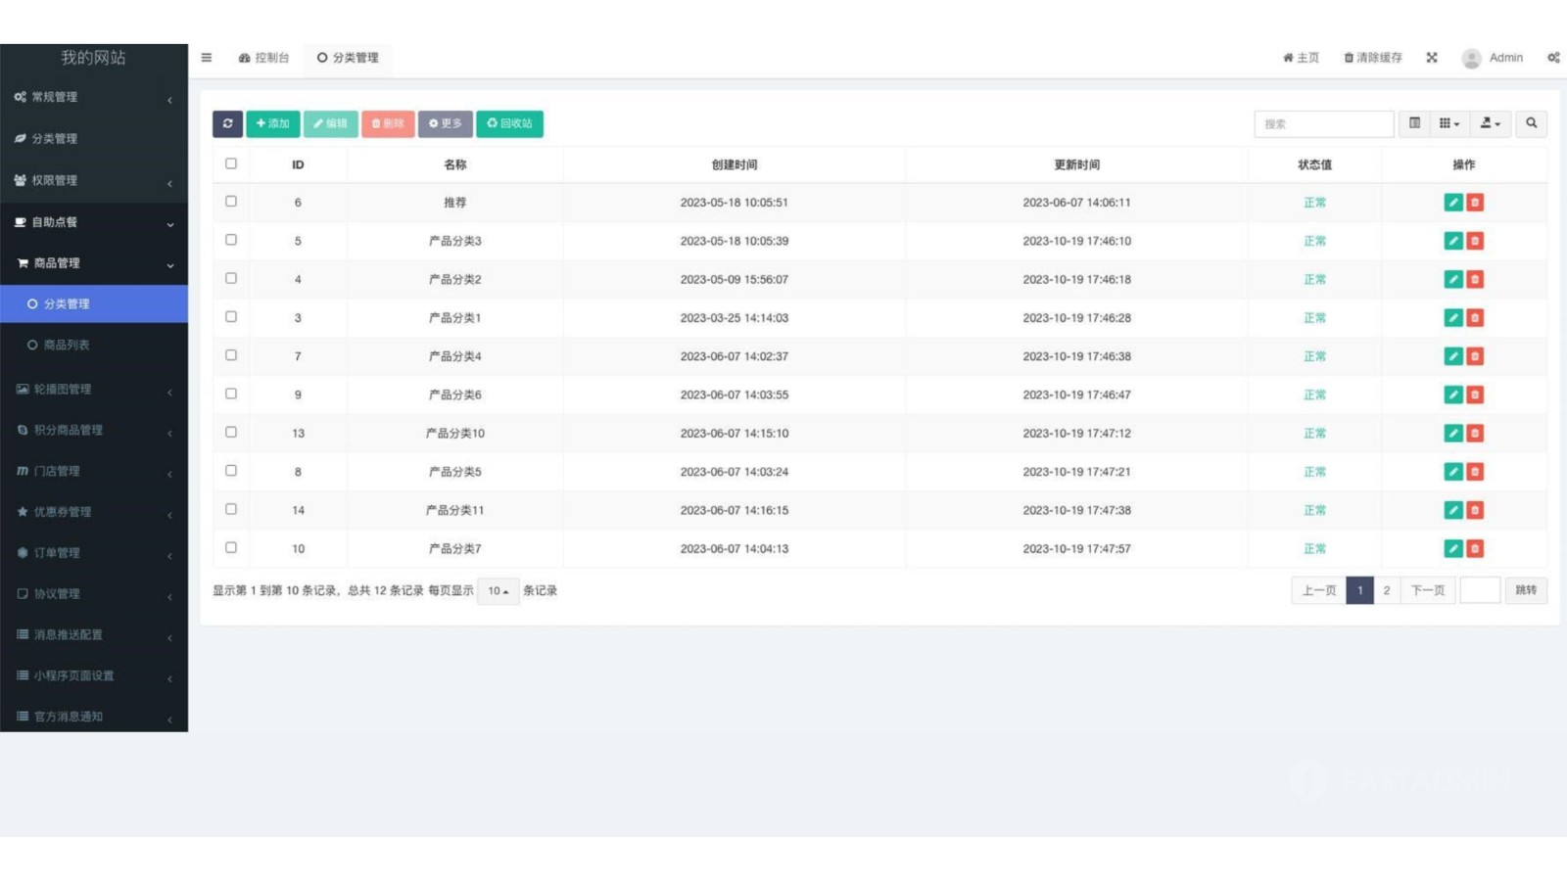Click the page jump number input
This screenshot has width=1567, height=881.
coord(1480,590)
